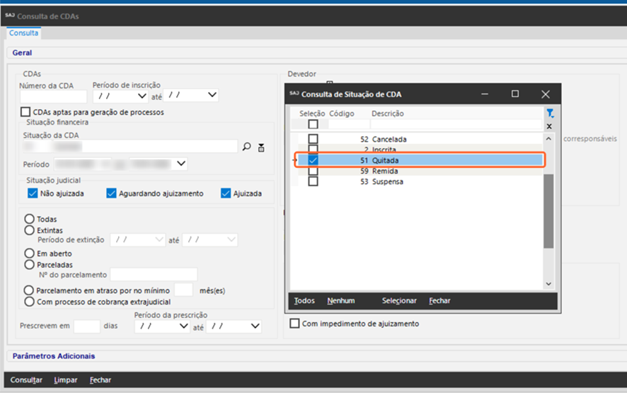Screen dimensions: 627x393
Task: Minimize the Consulta de Situação de CDA dialog
Action: [x=485, y=94]
